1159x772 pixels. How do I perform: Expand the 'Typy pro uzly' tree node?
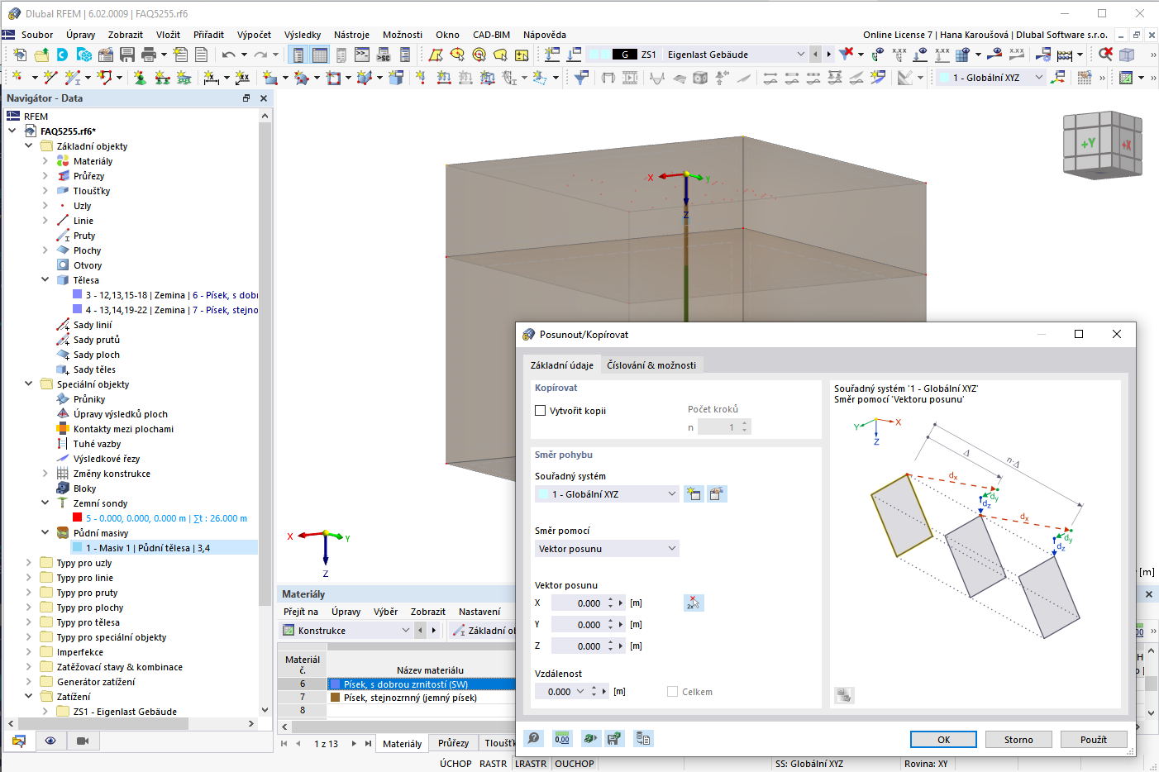(x=29, y=563)
